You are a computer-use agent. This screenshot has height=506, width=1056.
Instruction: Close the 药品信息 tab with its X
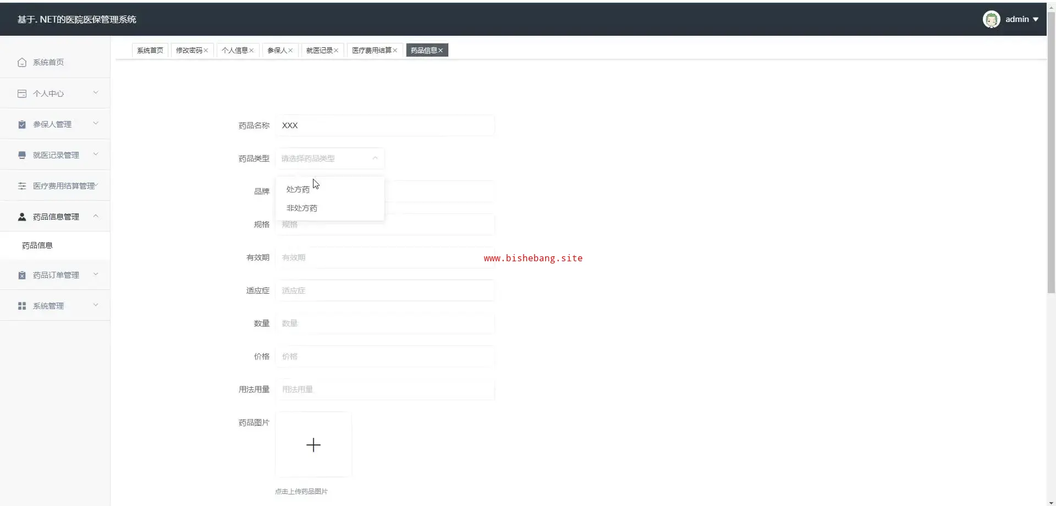tap(441, 51)
